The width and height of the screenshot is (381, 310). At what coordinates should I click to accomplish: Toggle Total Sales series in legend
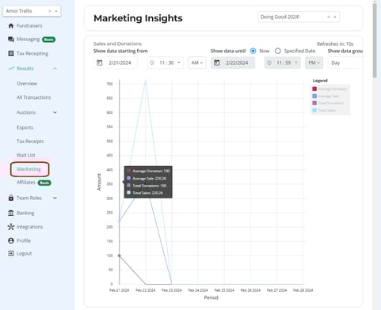point(324,111)
